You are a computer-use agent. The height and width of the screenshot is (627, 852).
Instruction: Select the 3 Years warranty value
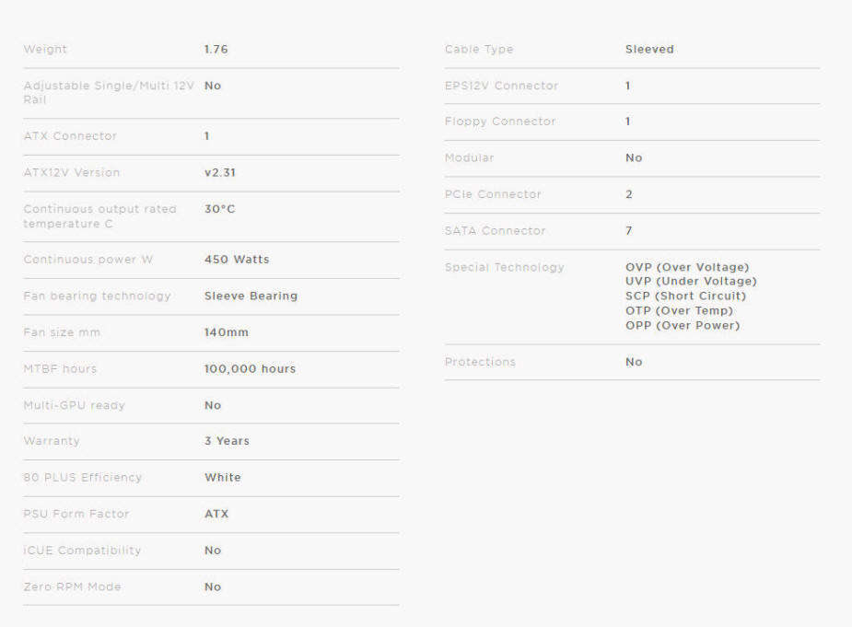pos(227,441)
